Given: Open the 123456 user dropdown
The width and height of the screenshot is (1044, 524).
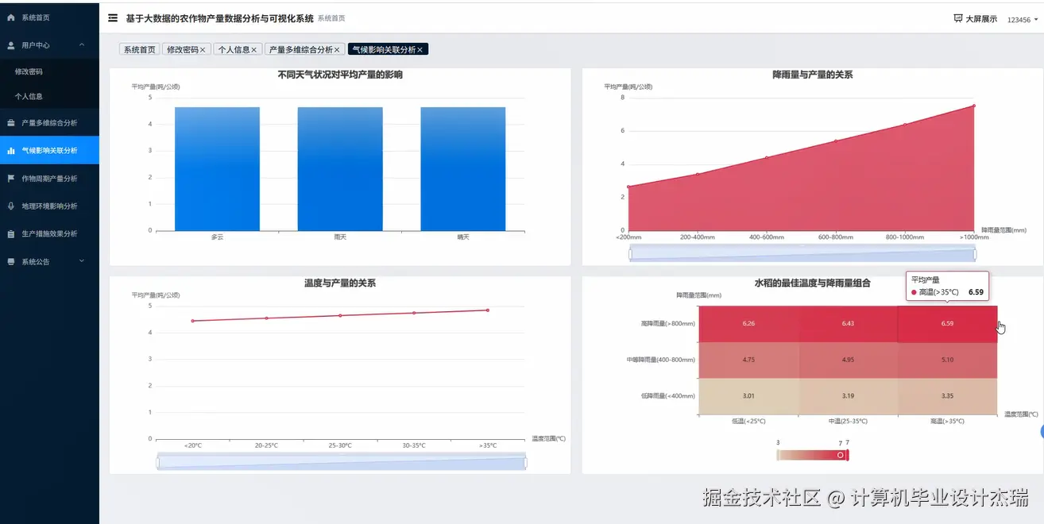Looking at the screenshot, I should click(1023, 20).
